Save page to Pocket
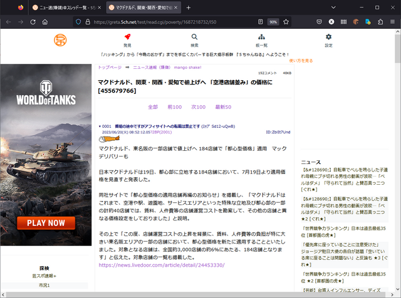Screen dimensions: 401x298 point(319,22)
